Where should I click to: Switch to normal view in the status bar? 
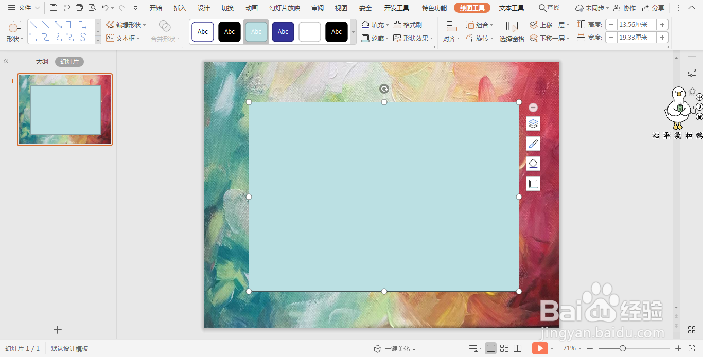[x=491, y=348]
